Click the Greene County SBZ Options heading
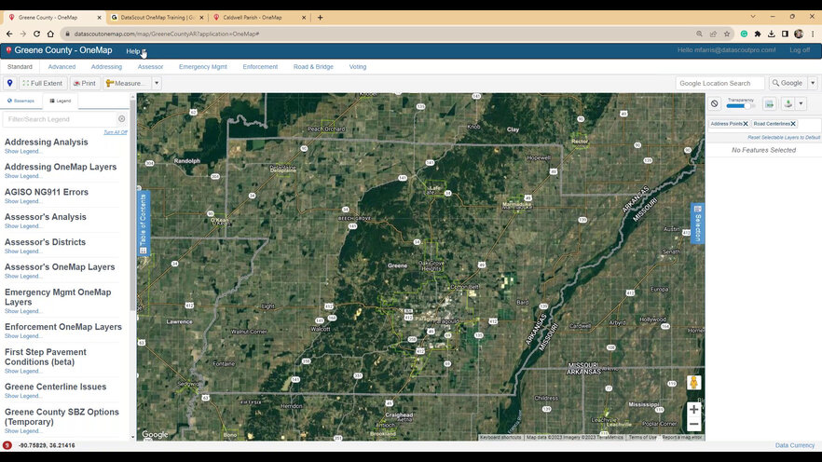The image size is (822, 462). pyautogui.click(x=62, y=417)
